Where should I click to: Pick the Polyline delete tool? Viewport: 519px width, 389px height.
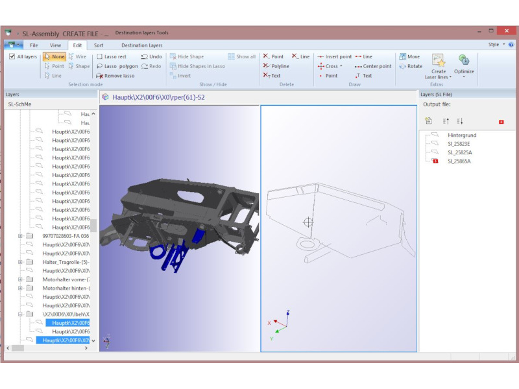276,66
